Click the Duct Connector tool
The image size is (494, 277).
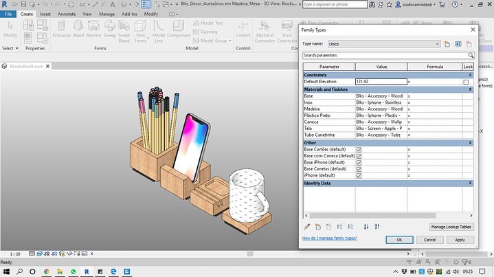[287, 32]
